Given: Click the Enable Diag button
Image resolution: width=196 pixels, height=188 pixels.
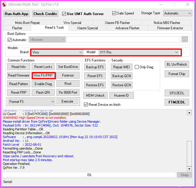Looking at the screenshot, I should point(43,84).
